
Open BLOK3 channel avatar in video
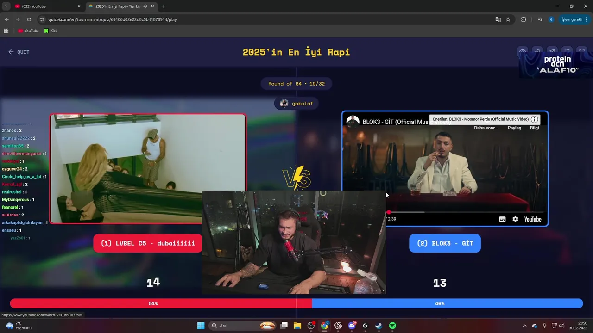tap(353, 122)
